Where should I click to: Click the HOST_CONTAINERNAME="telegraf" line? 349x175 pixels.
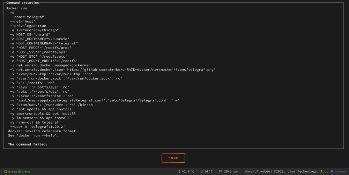click(44, 43)
